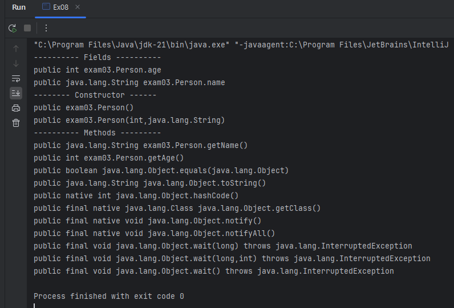Click the Fields header line in console
The height and width of the screenshot is (308, 454).
pyautogui.click(x=98, y=57)
